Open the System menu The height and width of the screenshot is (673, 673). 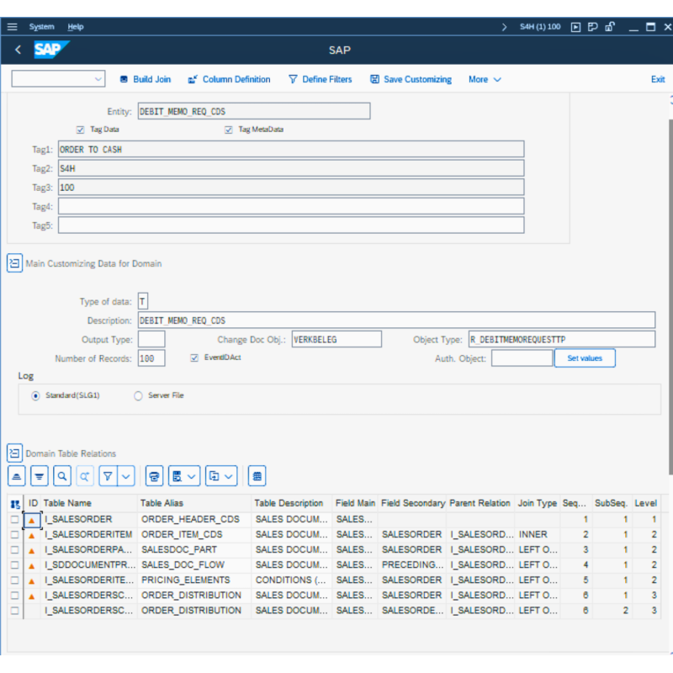(41, 27)
